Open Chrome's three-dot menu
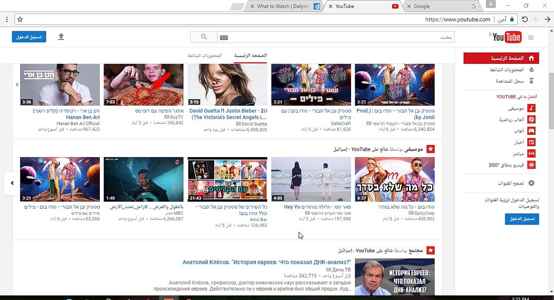Screen dimensions: 554x300 click(7, 20)
